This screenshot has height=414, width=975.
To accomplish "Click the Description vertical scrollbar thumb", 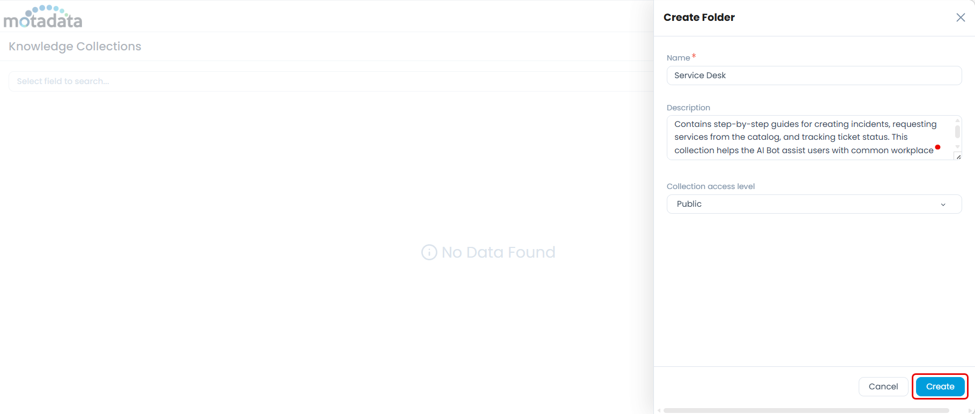I will [957, 132].
